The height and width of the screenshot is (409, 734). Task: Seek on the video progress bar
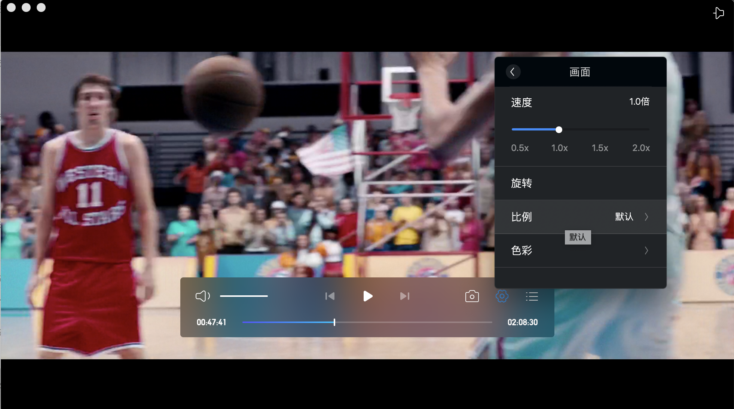click(x=367, y=322)
